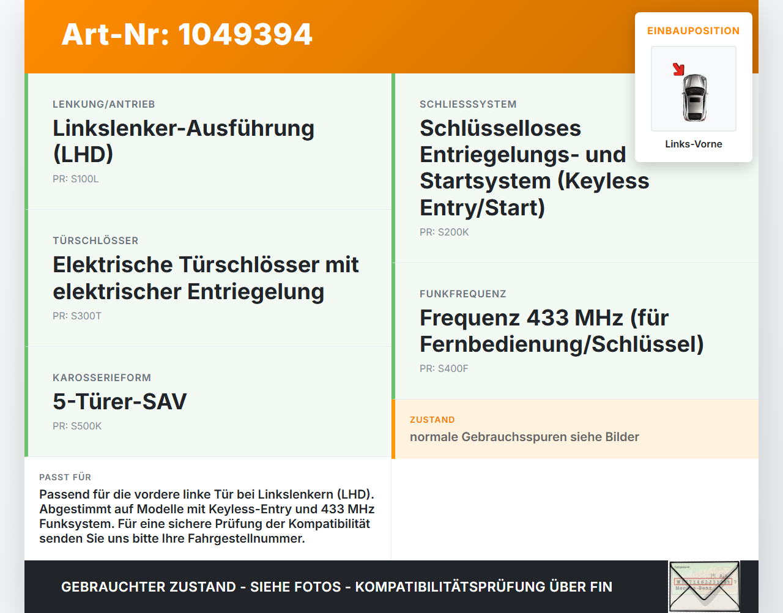The image size is (783, 613).
Task: Click the car position diagram image
Action: (x=694, y=89)
